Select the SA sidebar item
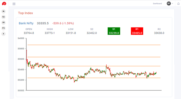The image size is (181, 99). click(3, 17)
